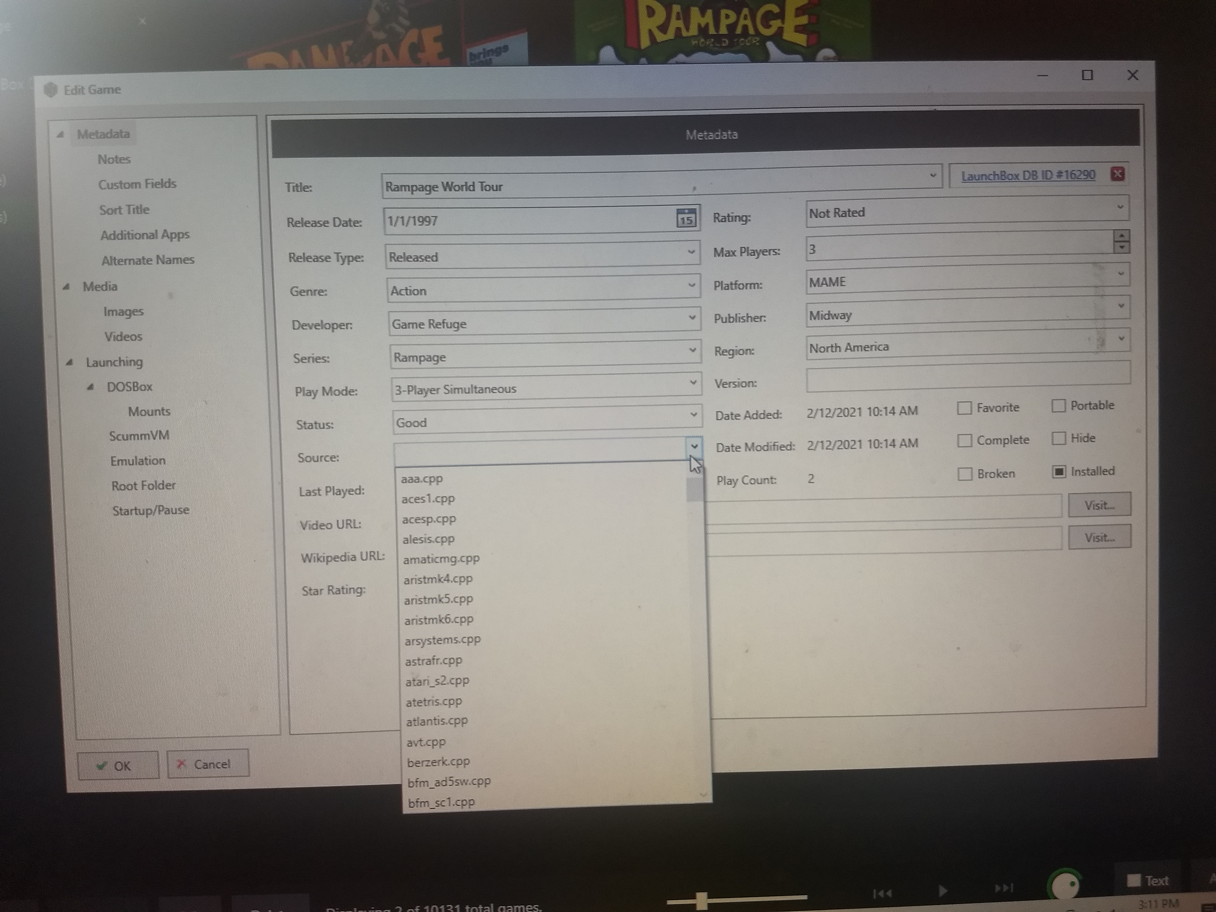1216x912 pixels.
Task: Click the Rampage World Tour cover behind the dialog
Action: tap(723, 30)
